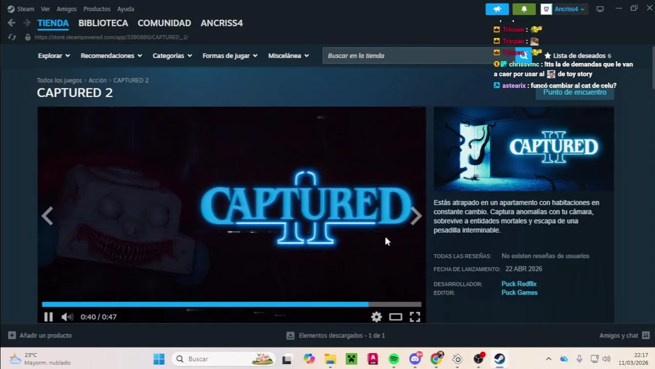Open the Productos menu

click(x=97, y=9)
